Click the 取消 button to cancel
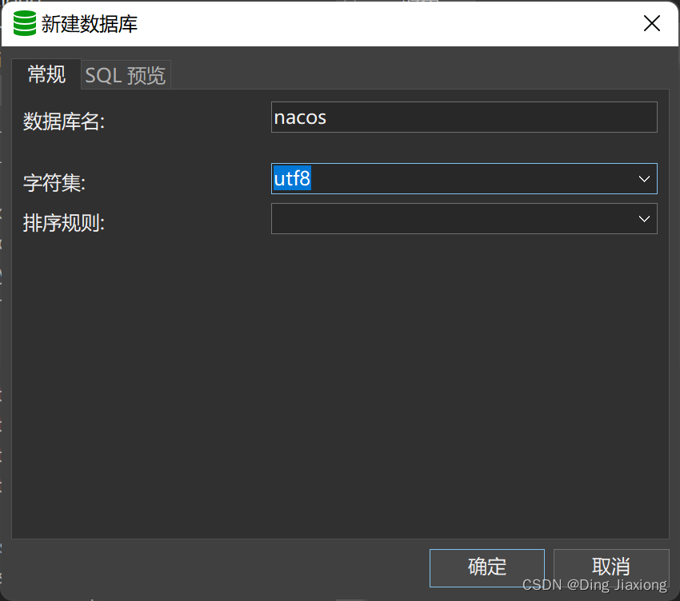This screenshot has height=601, width=680. click(610, 567)
